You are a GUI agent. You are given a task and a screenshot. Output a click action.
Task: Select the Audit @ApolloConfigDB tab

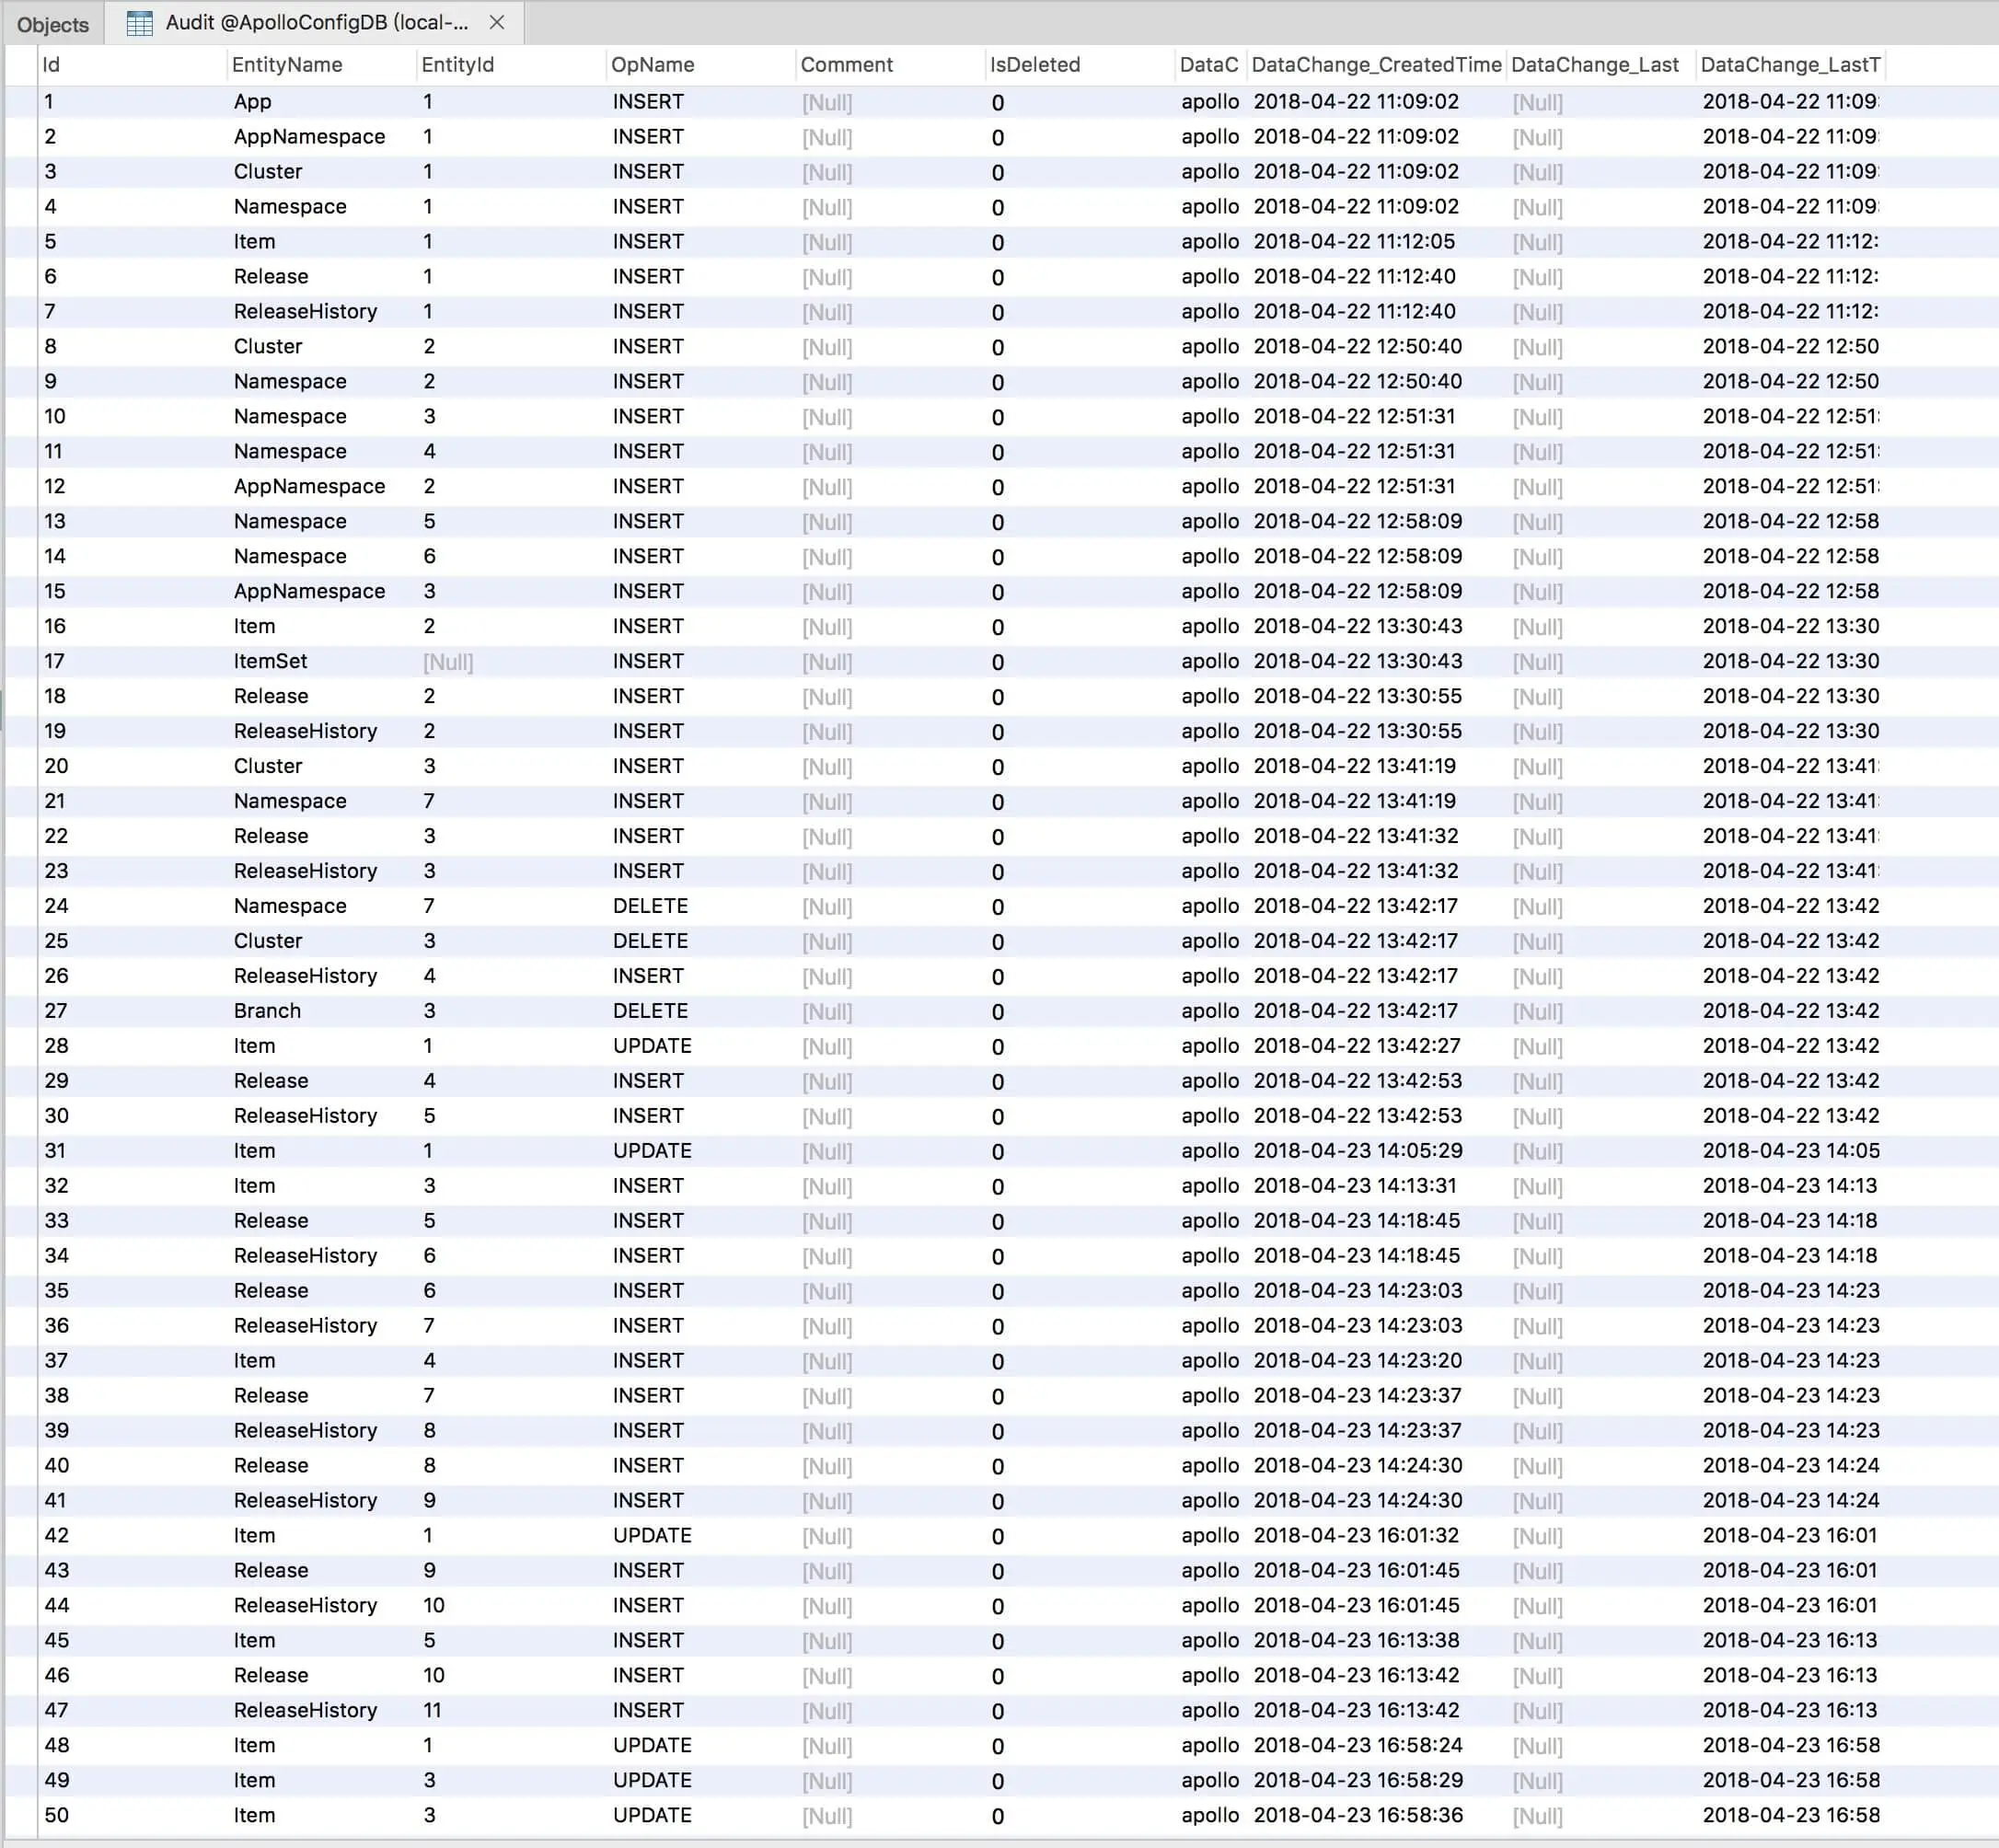tap(317, 23)
